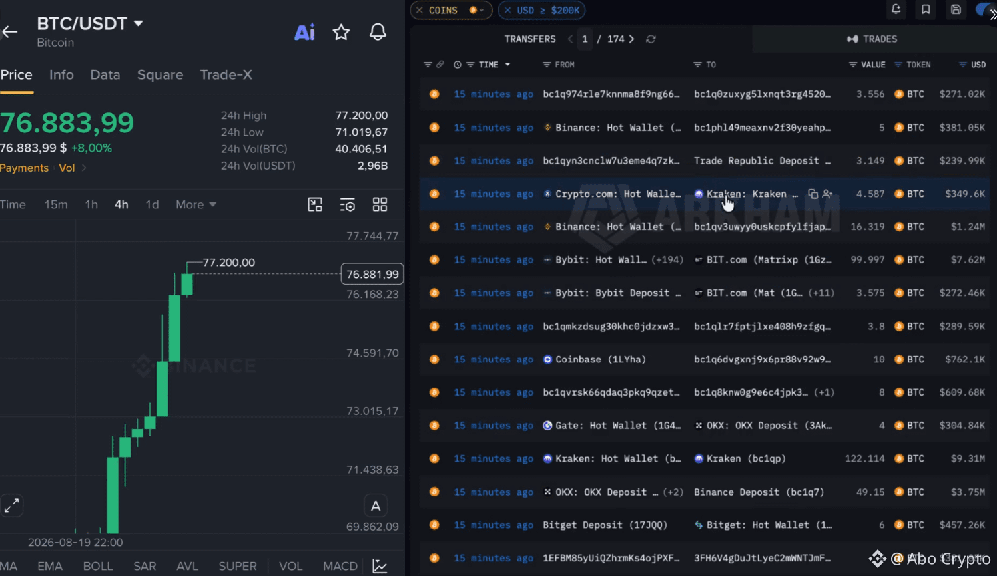Open Arkham alerts bell icon
This screenshot has width=997, height=576.
tap(896, 9)
